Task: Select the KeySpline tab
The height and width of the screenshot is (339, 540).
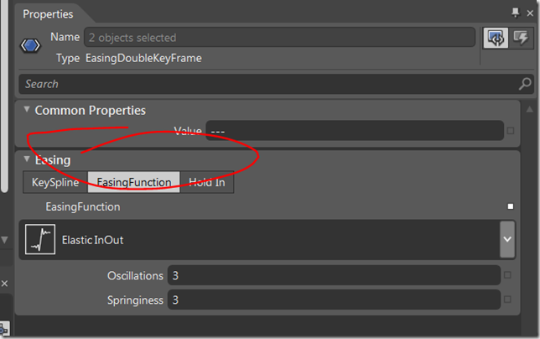Action: pos(55,182)
